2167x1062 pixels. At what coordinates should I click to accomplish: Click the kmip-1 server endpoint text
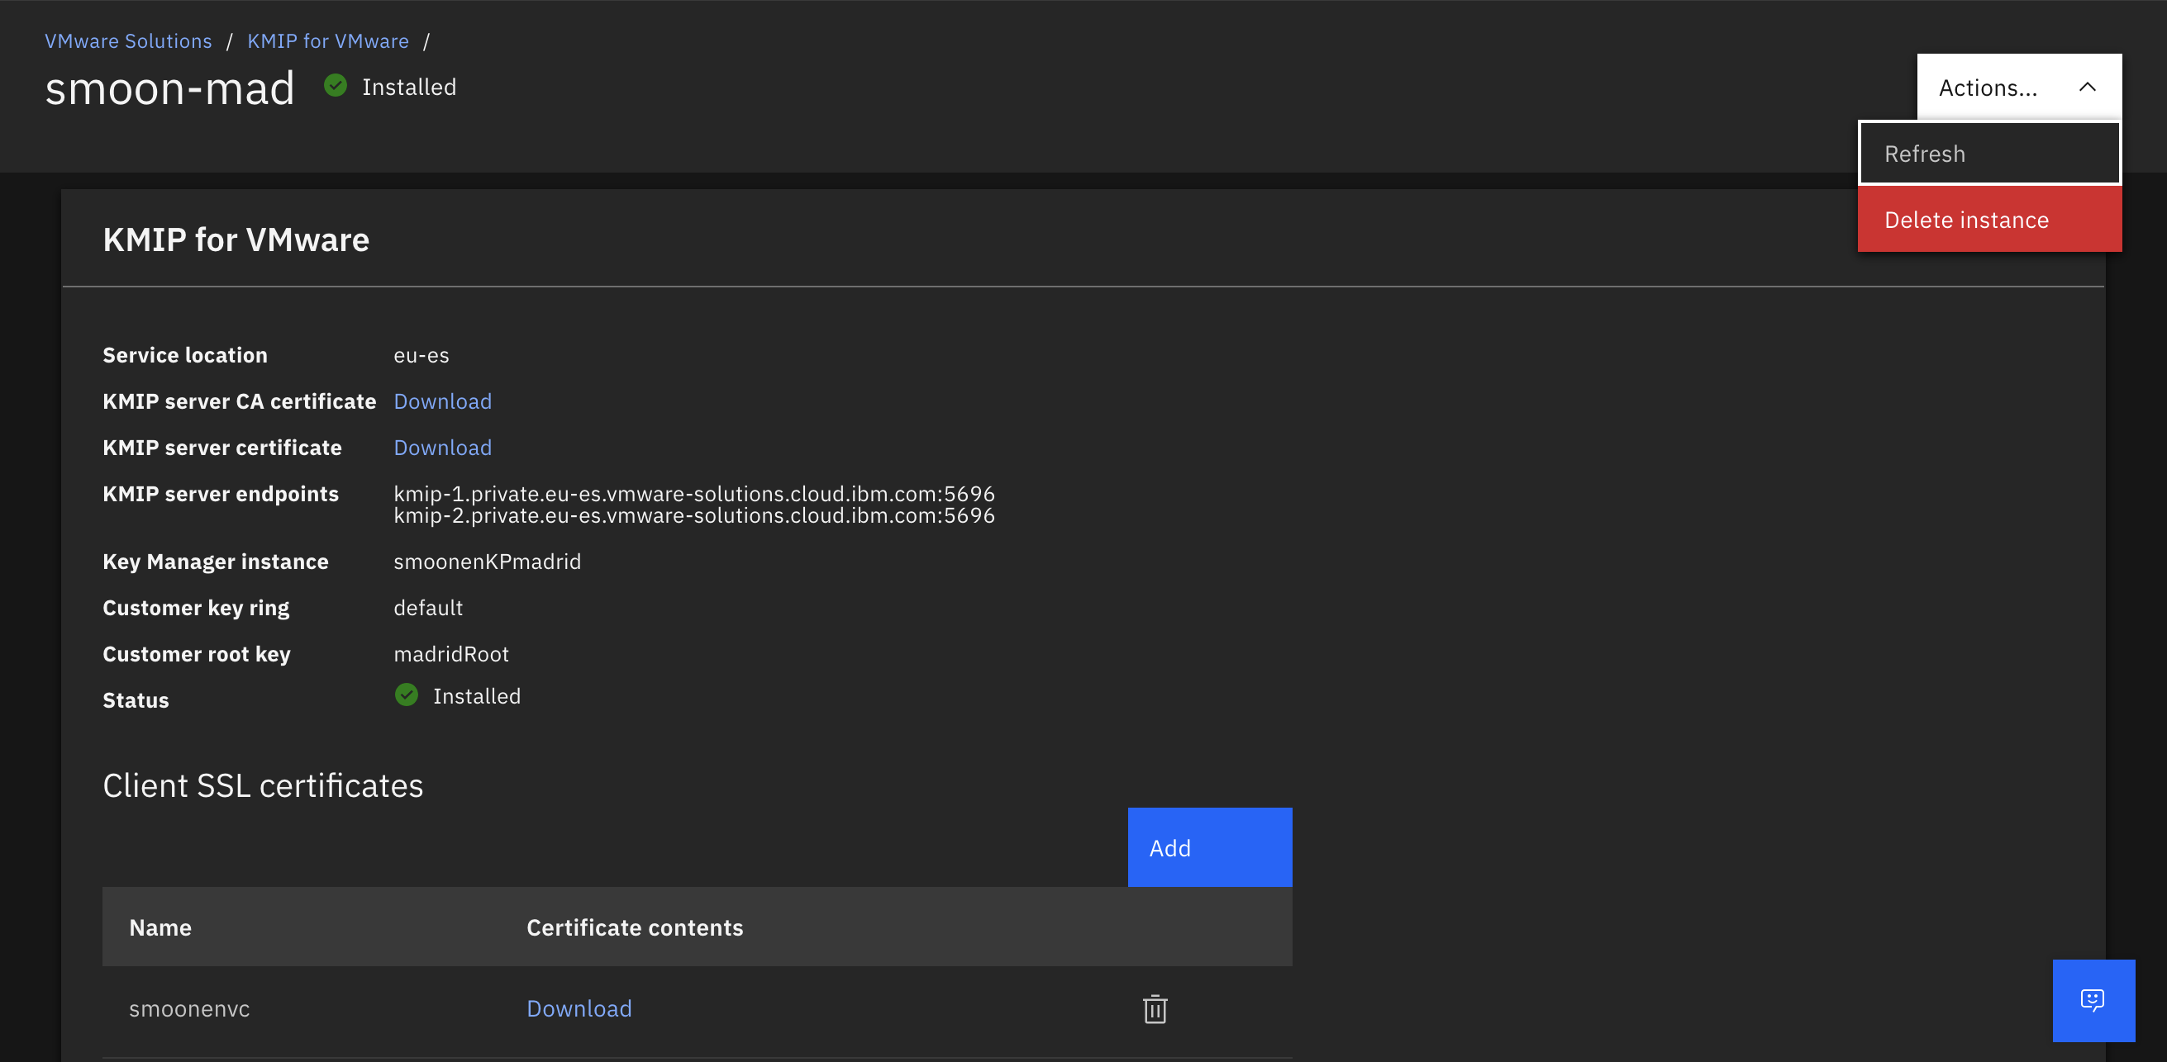pos(693,494)
